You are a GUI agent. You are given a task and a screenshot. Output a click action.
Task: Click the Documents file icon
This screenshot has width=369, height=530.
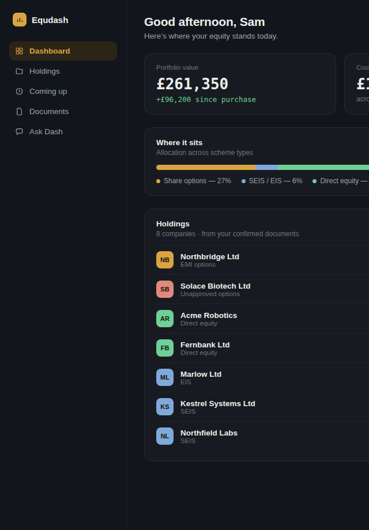(x=19, y=112)
